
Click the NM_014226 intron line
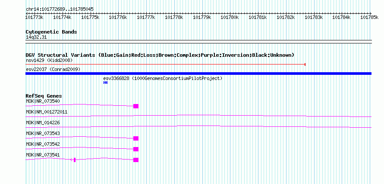click(198, 126)
